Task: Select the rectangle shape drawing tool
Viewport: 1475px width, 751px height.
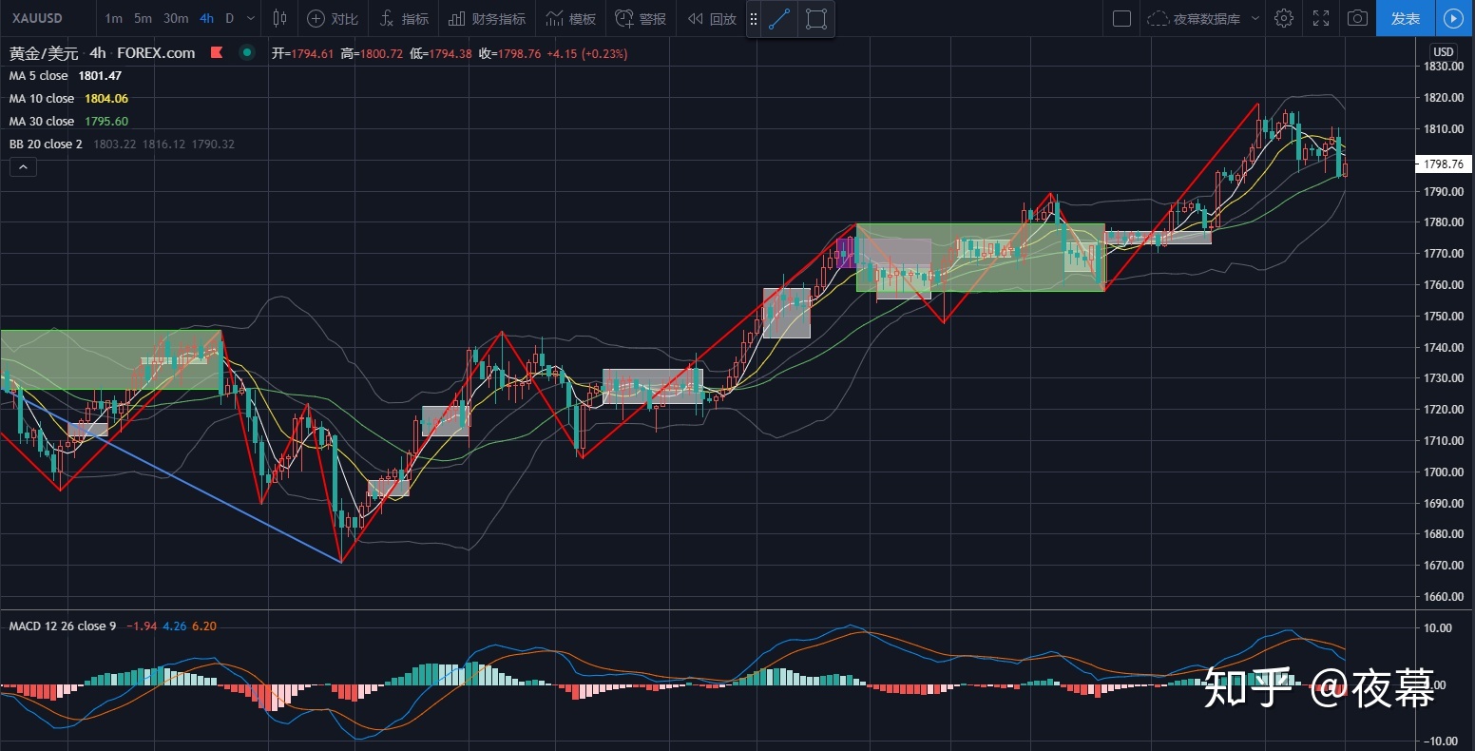Action: (x=815, y=19)
